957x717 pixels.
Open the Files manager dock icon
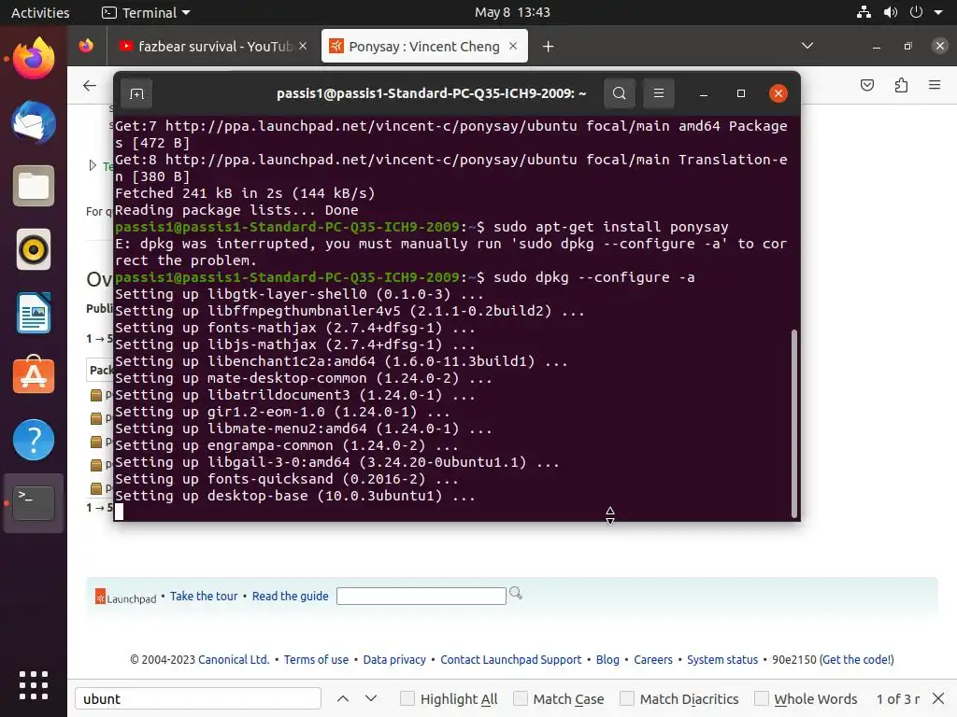pos(34,186)
